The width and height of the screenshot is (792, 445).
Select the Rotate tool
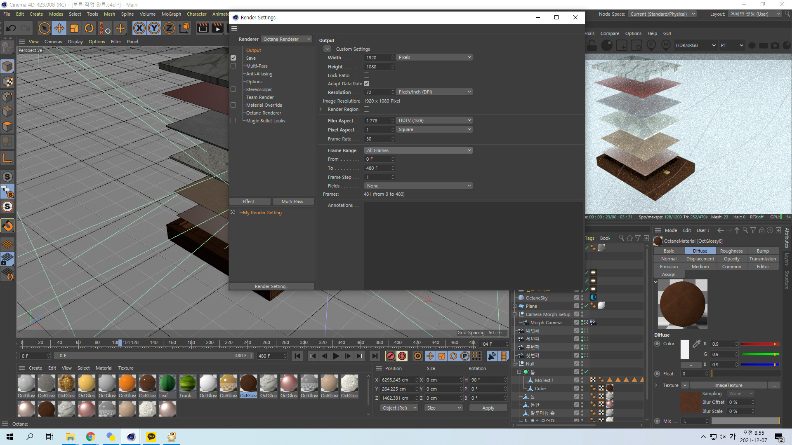(89, 28)
